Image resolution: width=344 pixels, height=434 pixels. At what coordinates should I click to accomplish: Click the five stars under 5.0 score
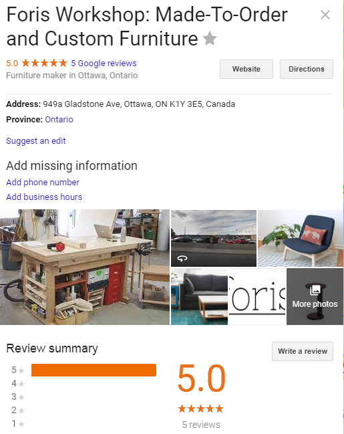tap(201, 409)
